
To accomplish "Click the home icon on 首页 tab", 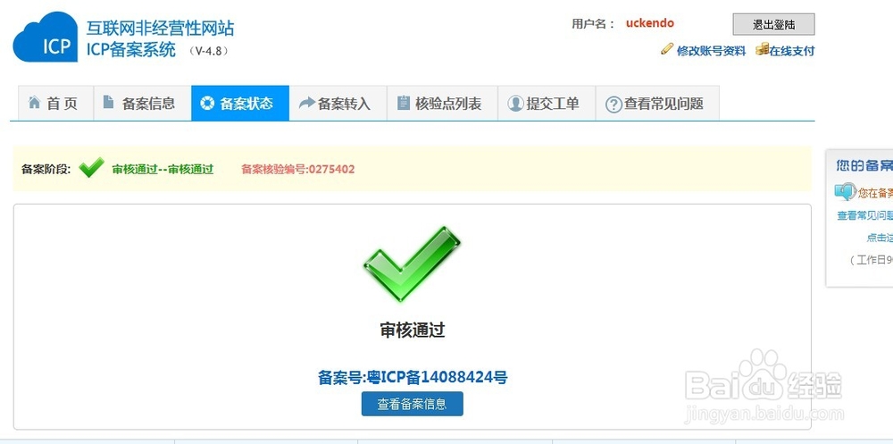I will point(34,103).
